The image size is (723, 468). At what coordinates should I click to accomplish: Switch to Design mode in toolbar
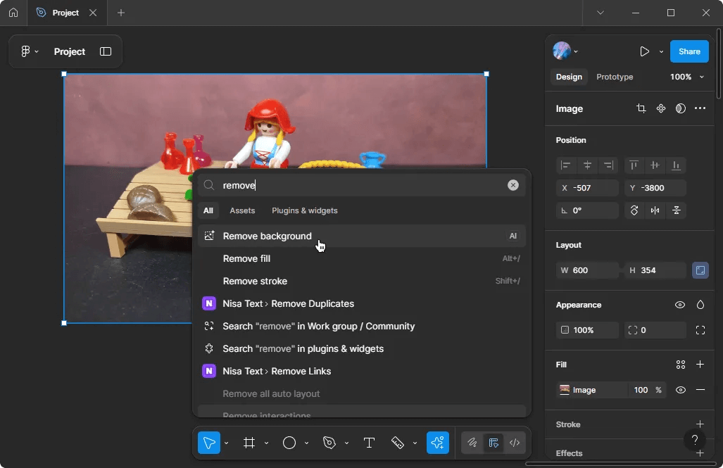(x=493, y=443)
